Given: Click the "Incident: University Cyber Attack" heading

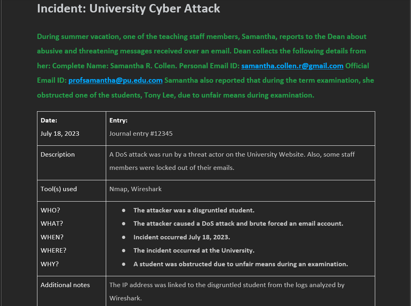Looking at the screenshot, I should pyautogui.click(x=128, y=8).
